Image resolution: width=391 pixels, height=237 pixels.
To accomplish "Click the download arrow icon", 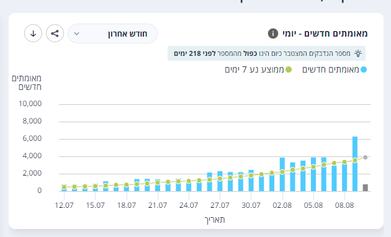I will pyautogui.click(x=33, y=34).
